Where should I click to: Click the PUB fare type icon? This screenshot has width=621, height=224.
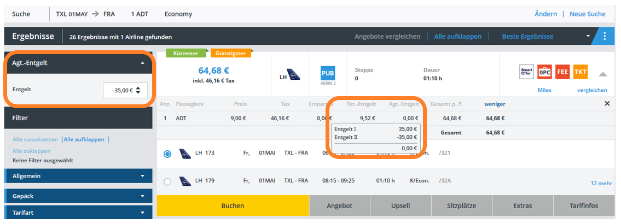(x=328, y=75)
